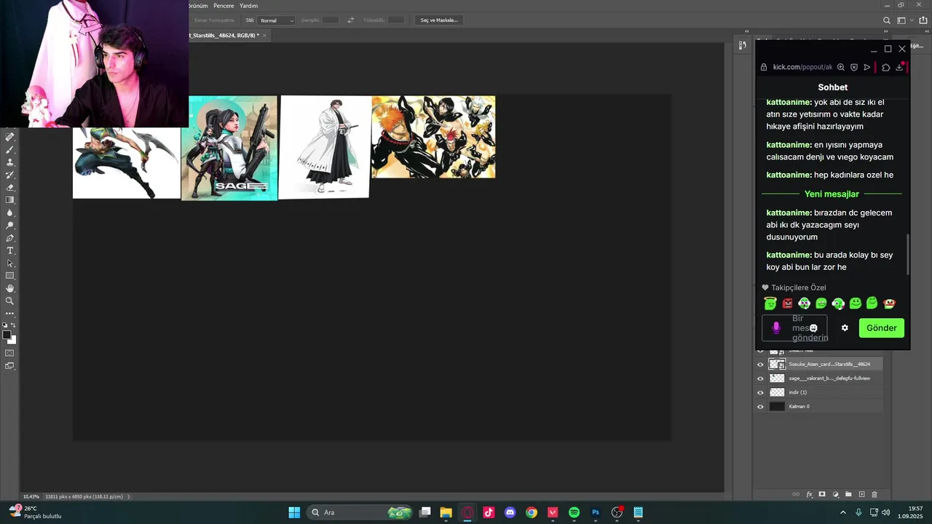This screenshot has width=932, height=524.
Task: Delete the selected layer with trash icon
Action: click(x=874, y=494)
